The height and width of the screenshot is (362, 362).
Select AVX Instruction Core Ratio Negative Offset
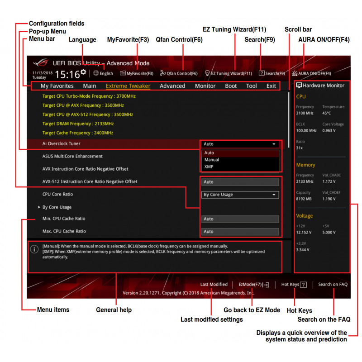click(85, 169)
